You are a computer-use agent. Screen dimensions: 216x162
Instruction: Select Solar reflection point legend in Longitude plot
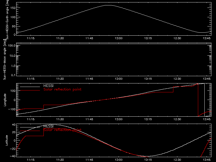[62, 89]
